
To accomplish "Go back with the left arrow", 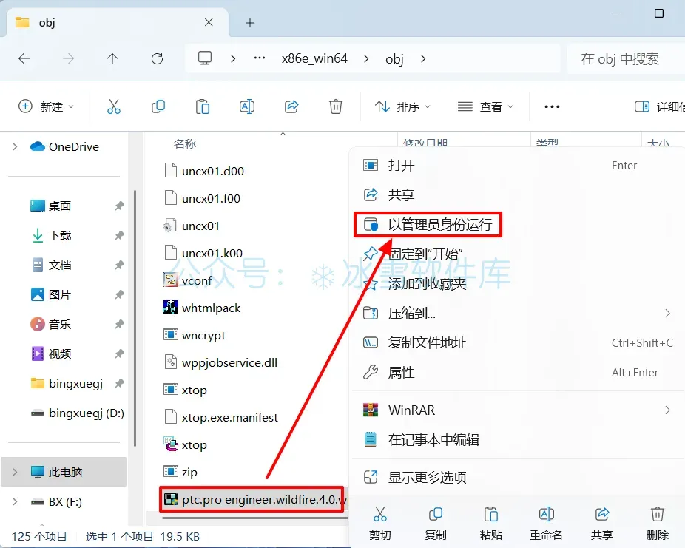I will click(24, 58).
